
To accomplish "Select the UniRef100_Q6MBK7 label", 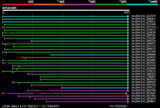I will [143, 101].
